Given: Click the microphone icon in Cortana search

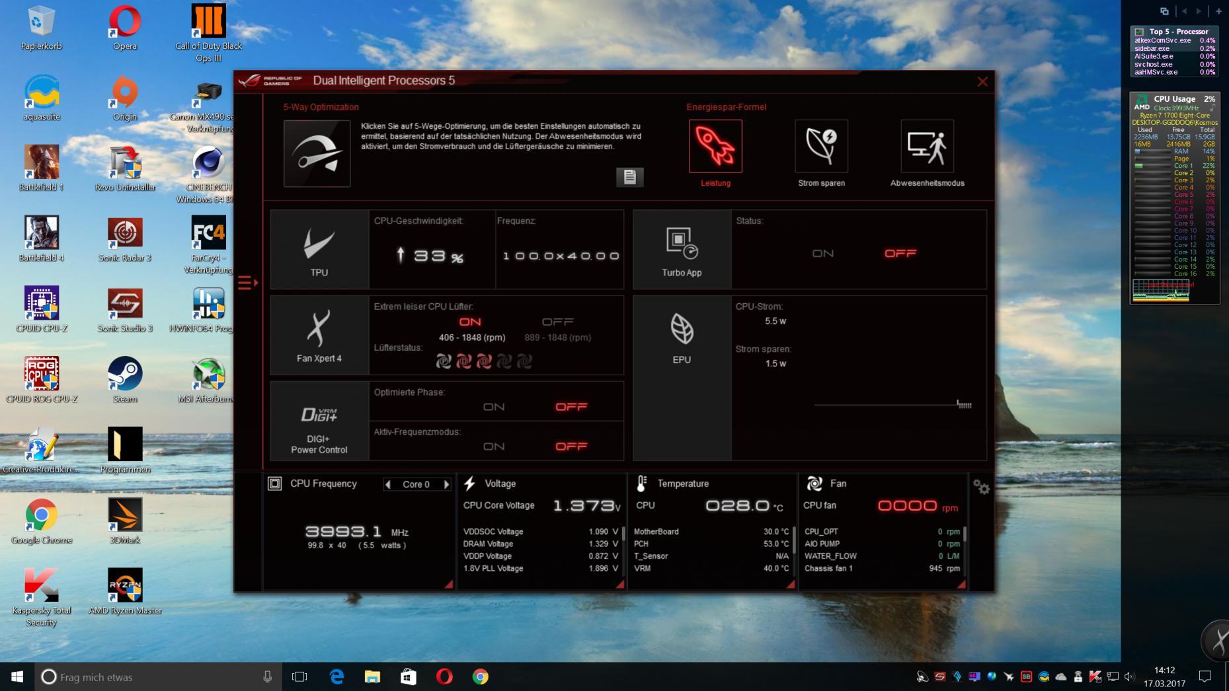Looking at the screenshot, I should coord(267,676).
